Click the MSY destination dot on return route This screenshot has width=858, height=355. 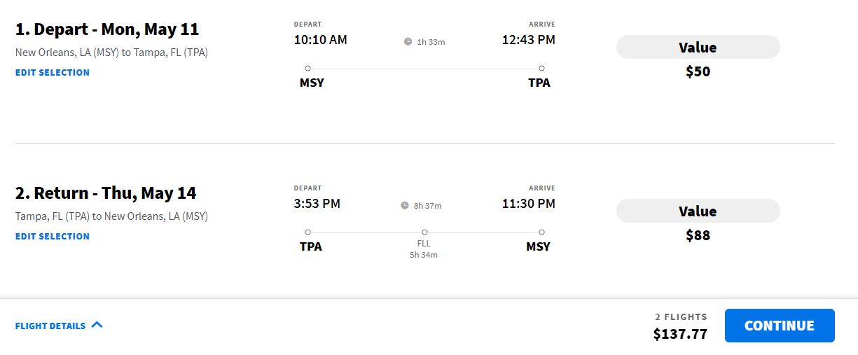click(541, 232)
